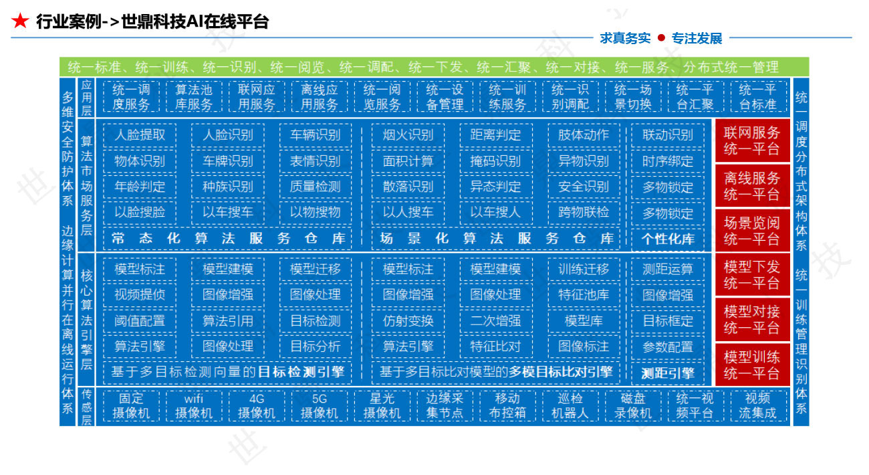Open the 巡检机器人 device block
This screenshot has height=475, width=869.
570,406
